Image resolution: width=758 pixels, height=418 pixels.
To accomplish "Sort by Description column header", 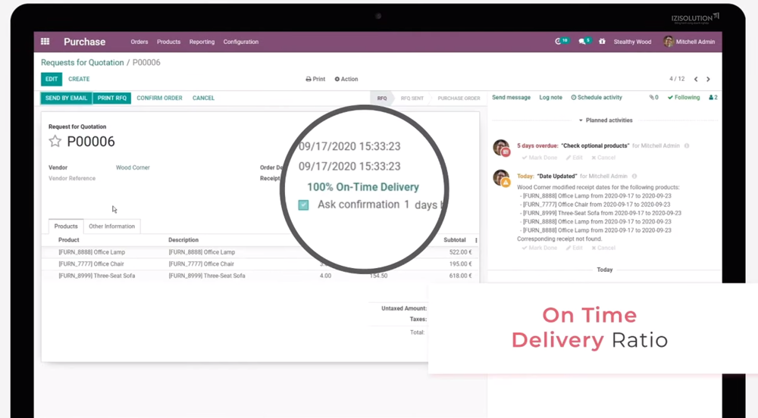I will [183, 240].
